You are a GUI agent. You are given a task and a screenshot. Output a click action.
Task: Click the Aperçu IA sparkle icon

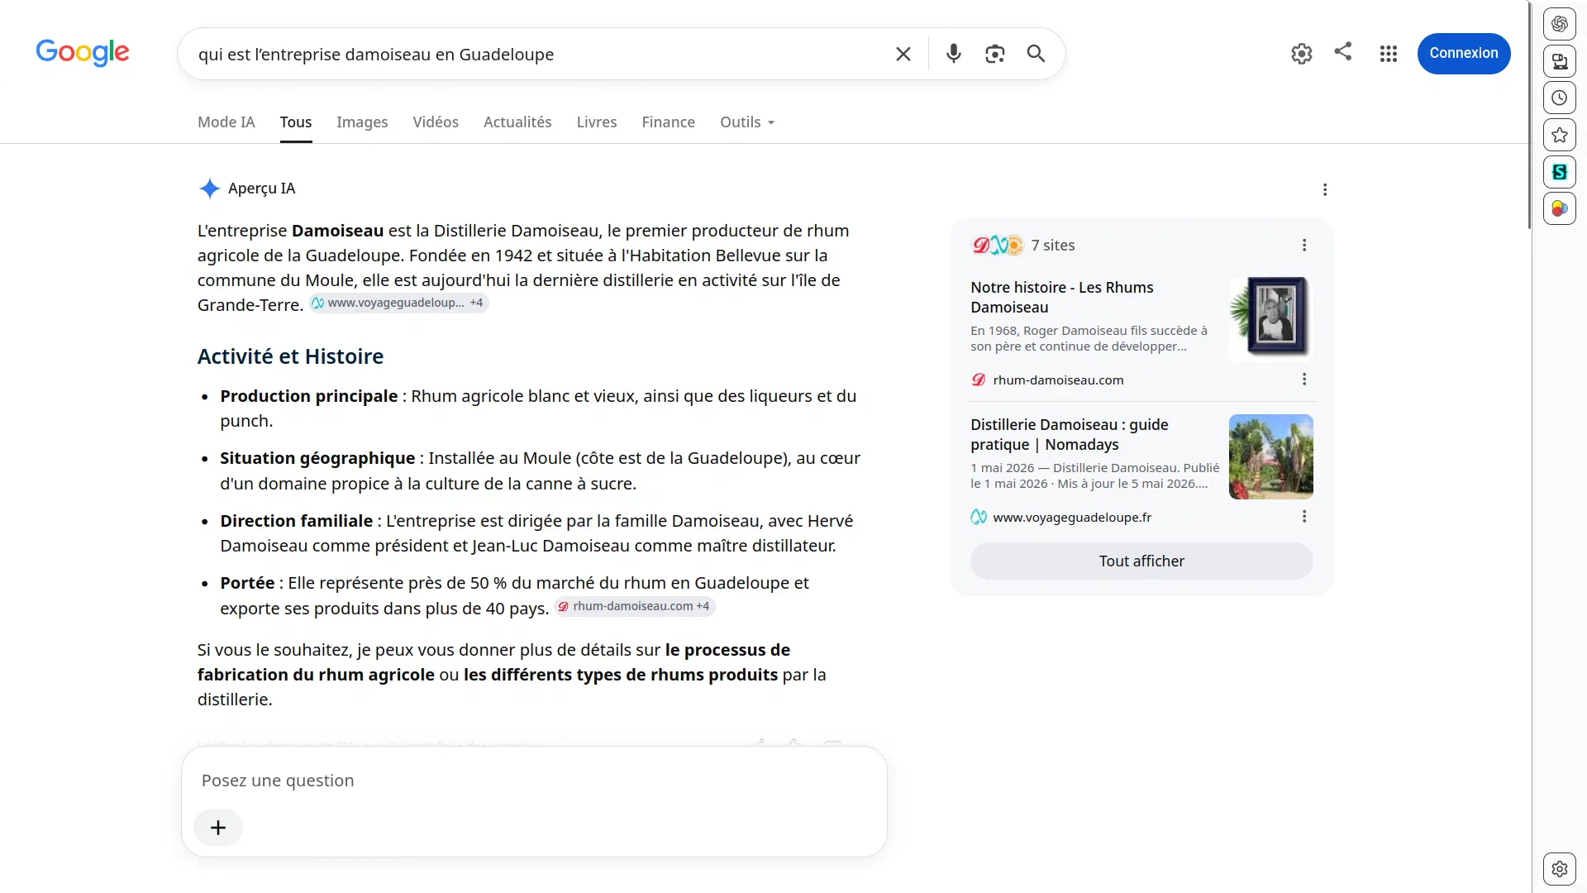point(209,189)
